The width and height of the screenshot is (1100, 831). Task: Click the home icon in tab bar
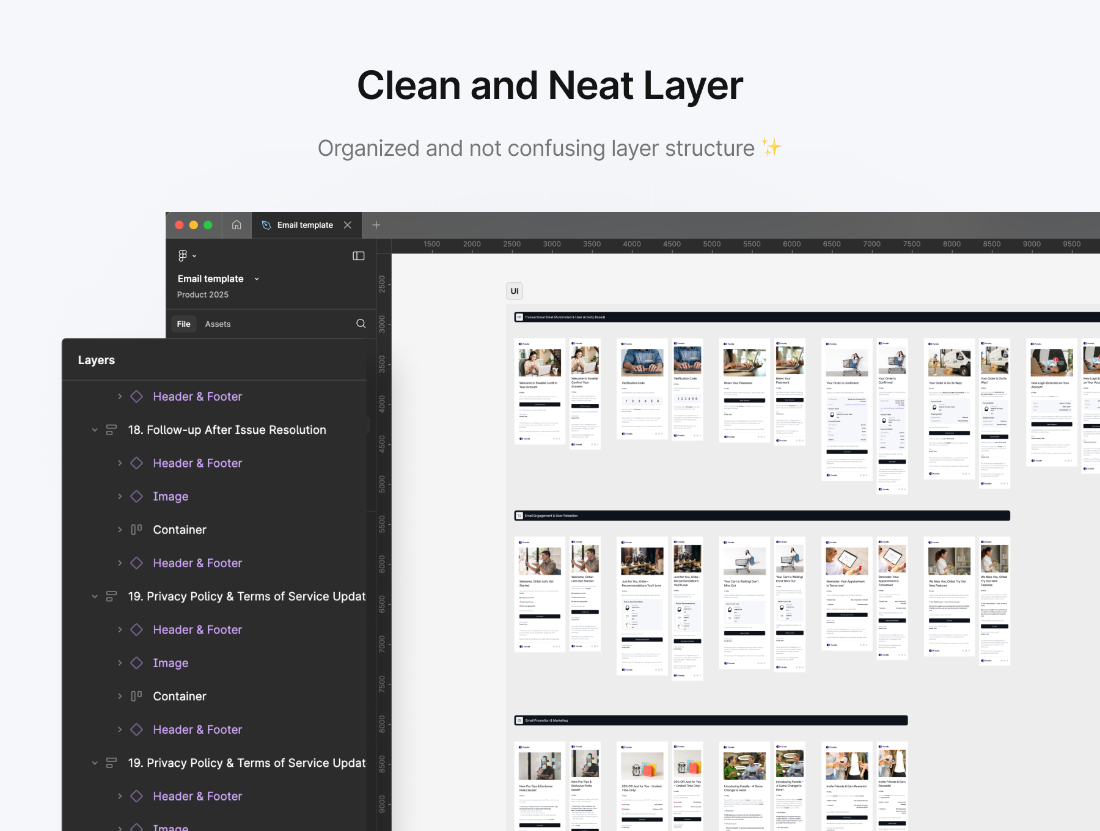pyautogui.click(x=237, y=225)
